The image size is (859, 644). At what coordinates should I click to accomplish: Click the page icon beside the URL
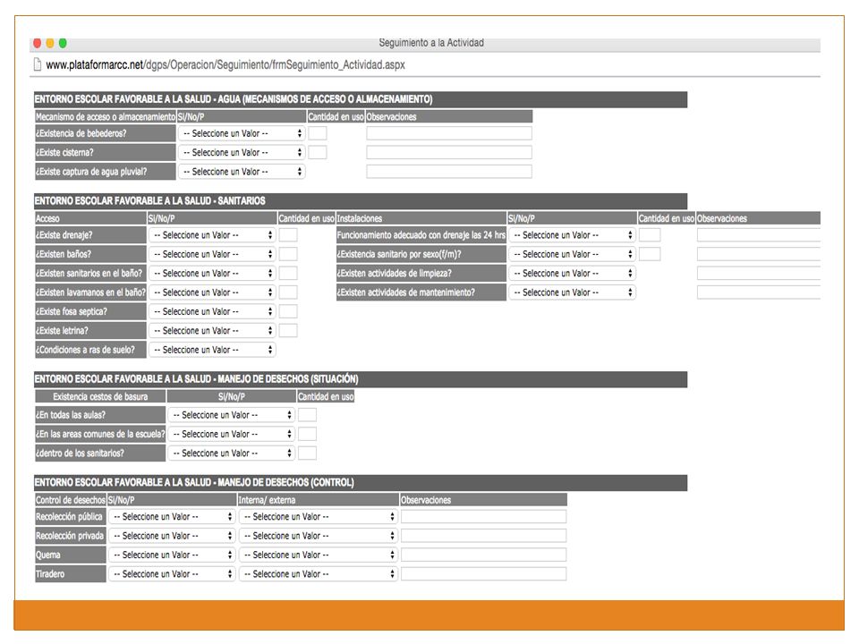tap(38, 64)
